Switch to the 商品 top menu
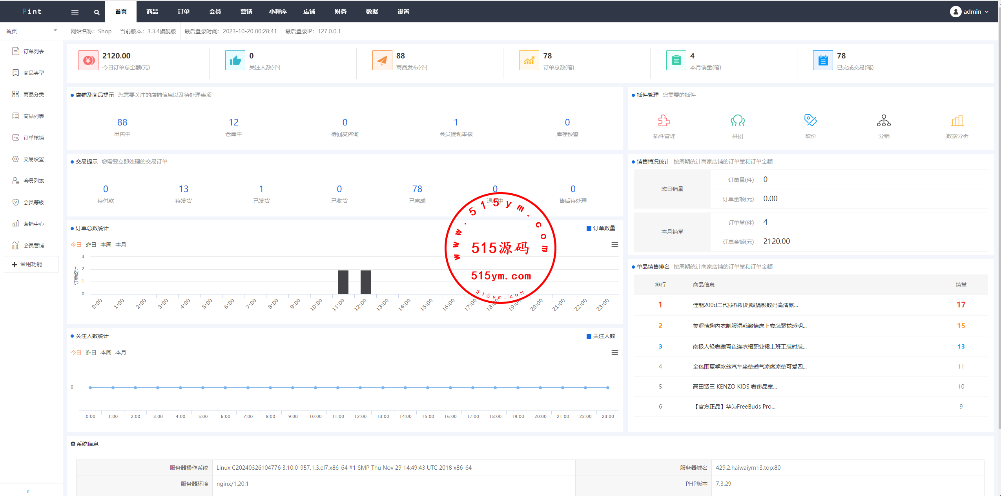This screenshot has height=496, width=1001. (152, 12)
